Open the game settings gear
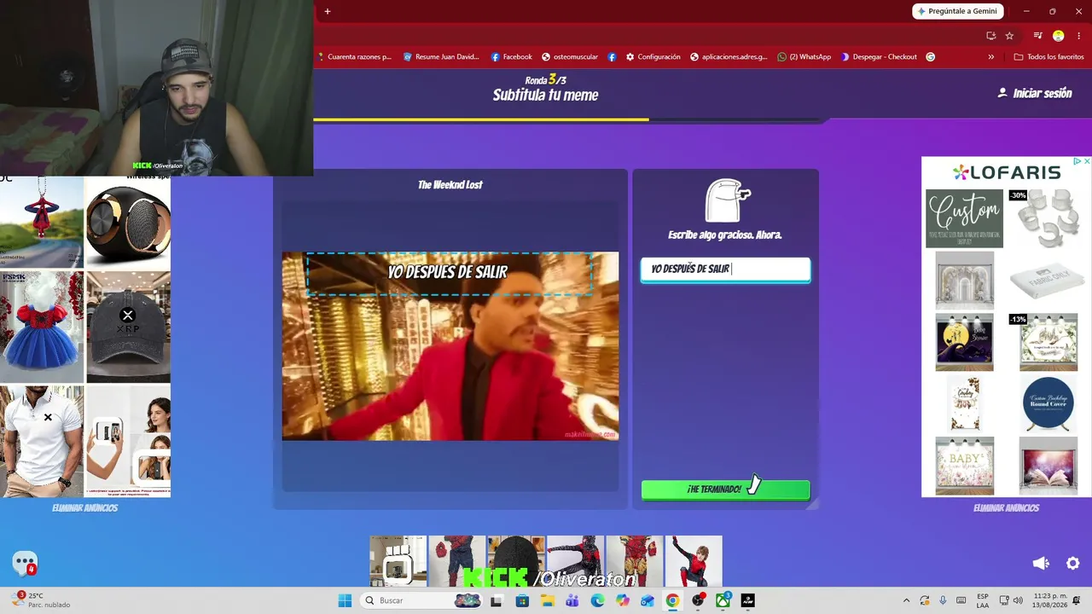The image size is (1092, 614). point(1073,564)
